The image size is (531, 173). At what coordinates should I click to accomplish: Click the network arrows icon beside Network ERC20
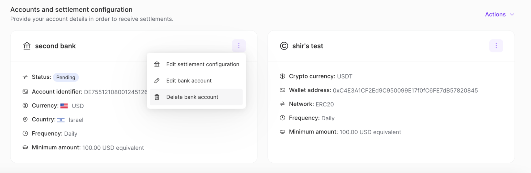point(282,104)
